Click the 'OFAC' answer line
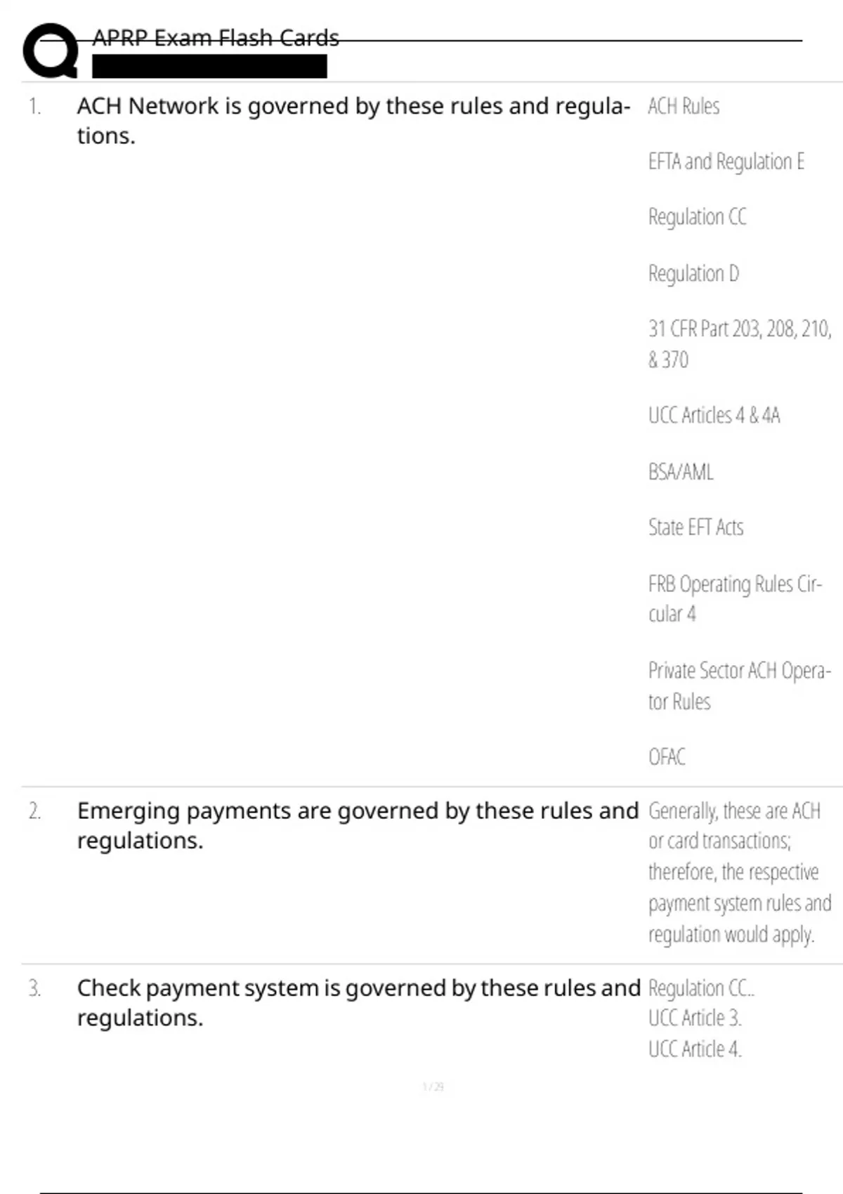 pyautogui.click(x=667, y=757)
